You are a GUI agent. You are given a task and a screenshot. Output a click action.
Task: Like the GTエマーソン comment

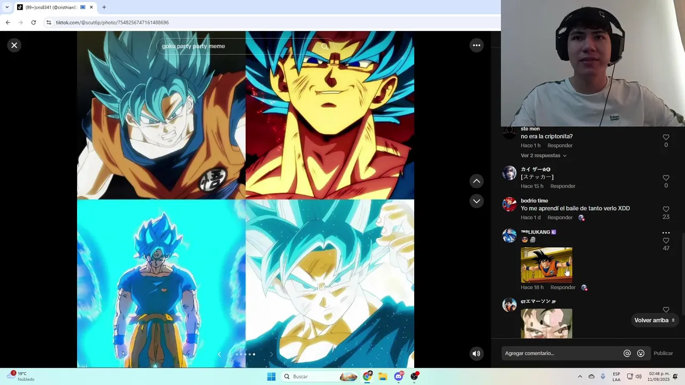tap(666, 310)
